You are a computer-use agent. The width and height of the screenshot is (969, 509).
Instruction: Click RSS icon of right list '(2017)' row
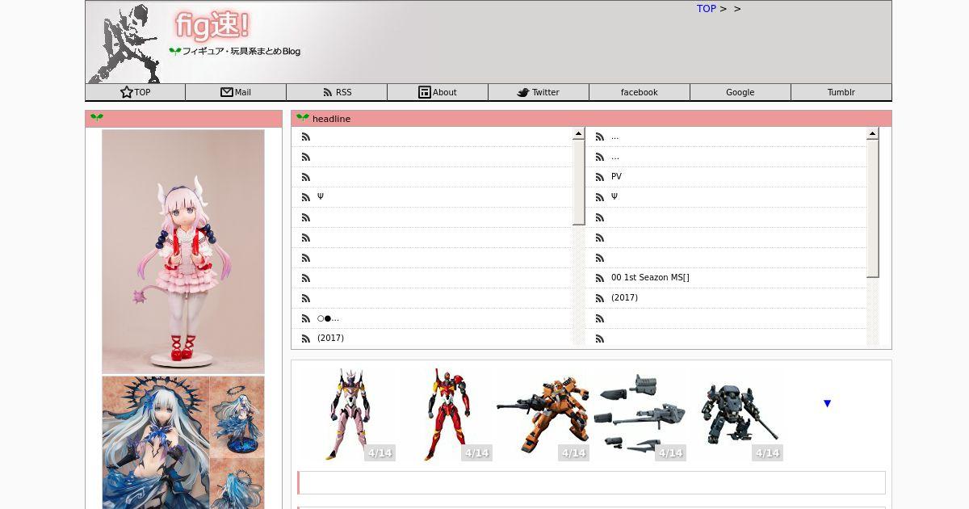(x=599, y=298)
